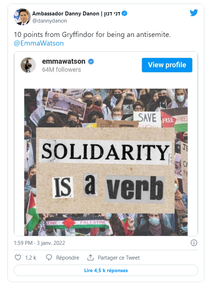This screenshot has width=209, height=285.
Task: Open Danny Danon's profile avatar
Action: tap(22, 17)
